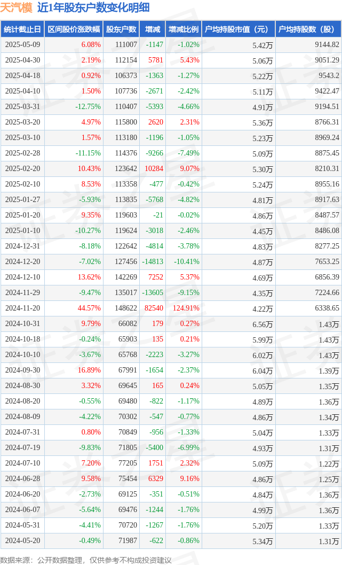Screen dimensions: 342x565
Task: Select the 6.56万 average holding value
Action: tap(263, 324)
